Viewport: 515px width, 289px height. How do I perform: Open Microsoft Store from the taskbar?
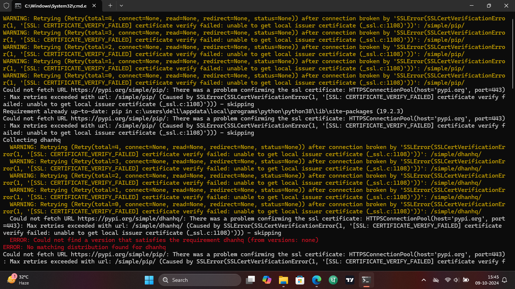pos(300,280)
